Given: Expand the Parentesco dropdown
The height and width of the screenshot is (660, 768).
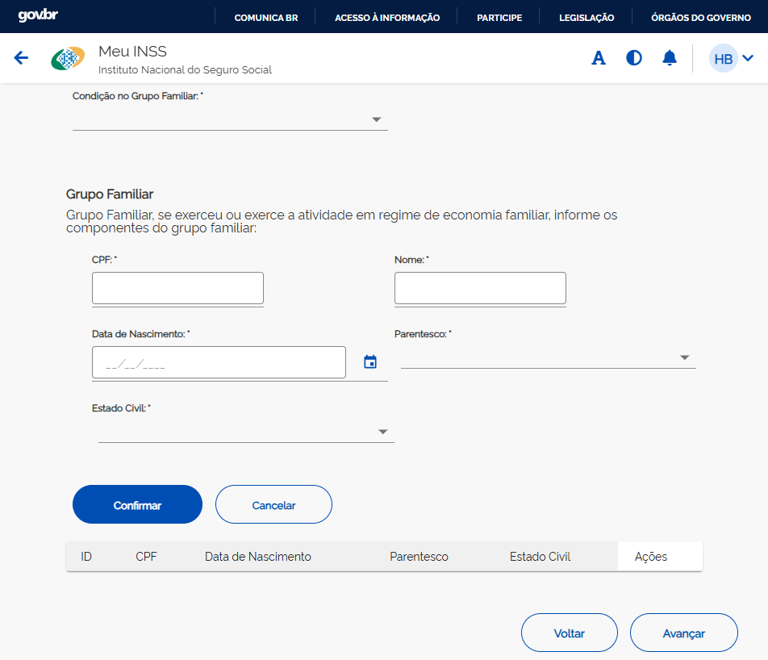Looking at the screenshot, I should [548, 357].
